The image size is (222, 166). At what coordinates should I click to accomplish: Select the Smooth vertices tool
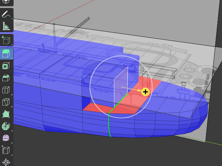point(6,138)
